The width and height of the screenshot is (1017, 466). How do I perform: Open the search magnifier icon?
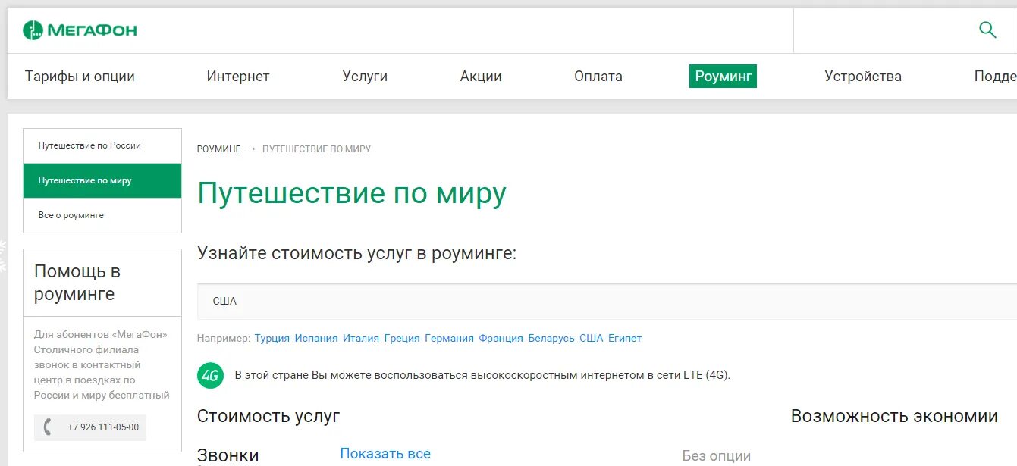[x=987, y=30]
